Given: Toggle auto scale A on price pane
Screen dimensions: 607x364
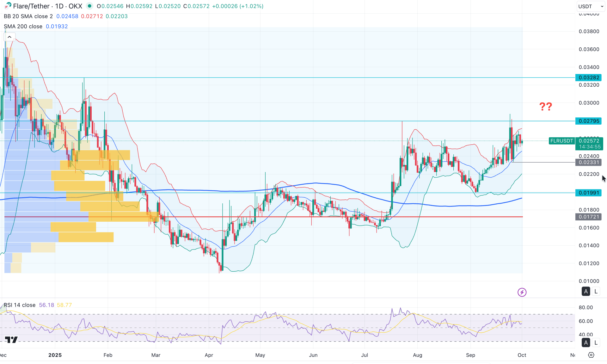Looking at the screenshot, I should (x=586, y=291).
